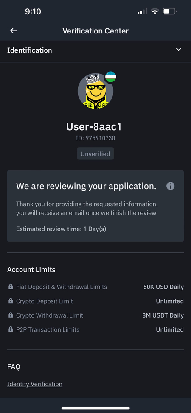Tap lock icon beside Crypto Withdrawal Limit
This screenshot has width=191, height=413.
pos(11,315)
